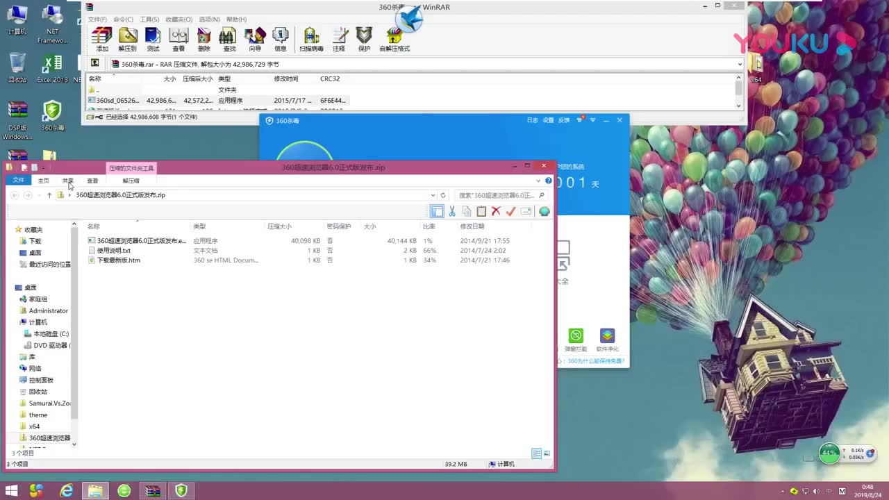Open the 主页 tab in Explorer ribbon

pyautogui.click(x=43, y=181)
